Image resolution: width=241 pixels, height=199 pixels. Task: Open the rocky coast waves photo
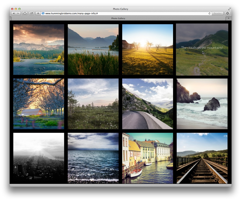click(202, 104)
